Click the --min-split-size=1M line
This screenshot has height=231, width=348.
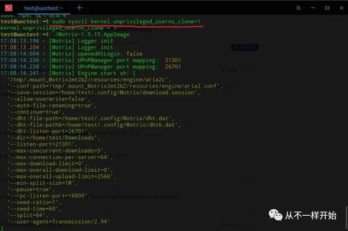(42, 183)
